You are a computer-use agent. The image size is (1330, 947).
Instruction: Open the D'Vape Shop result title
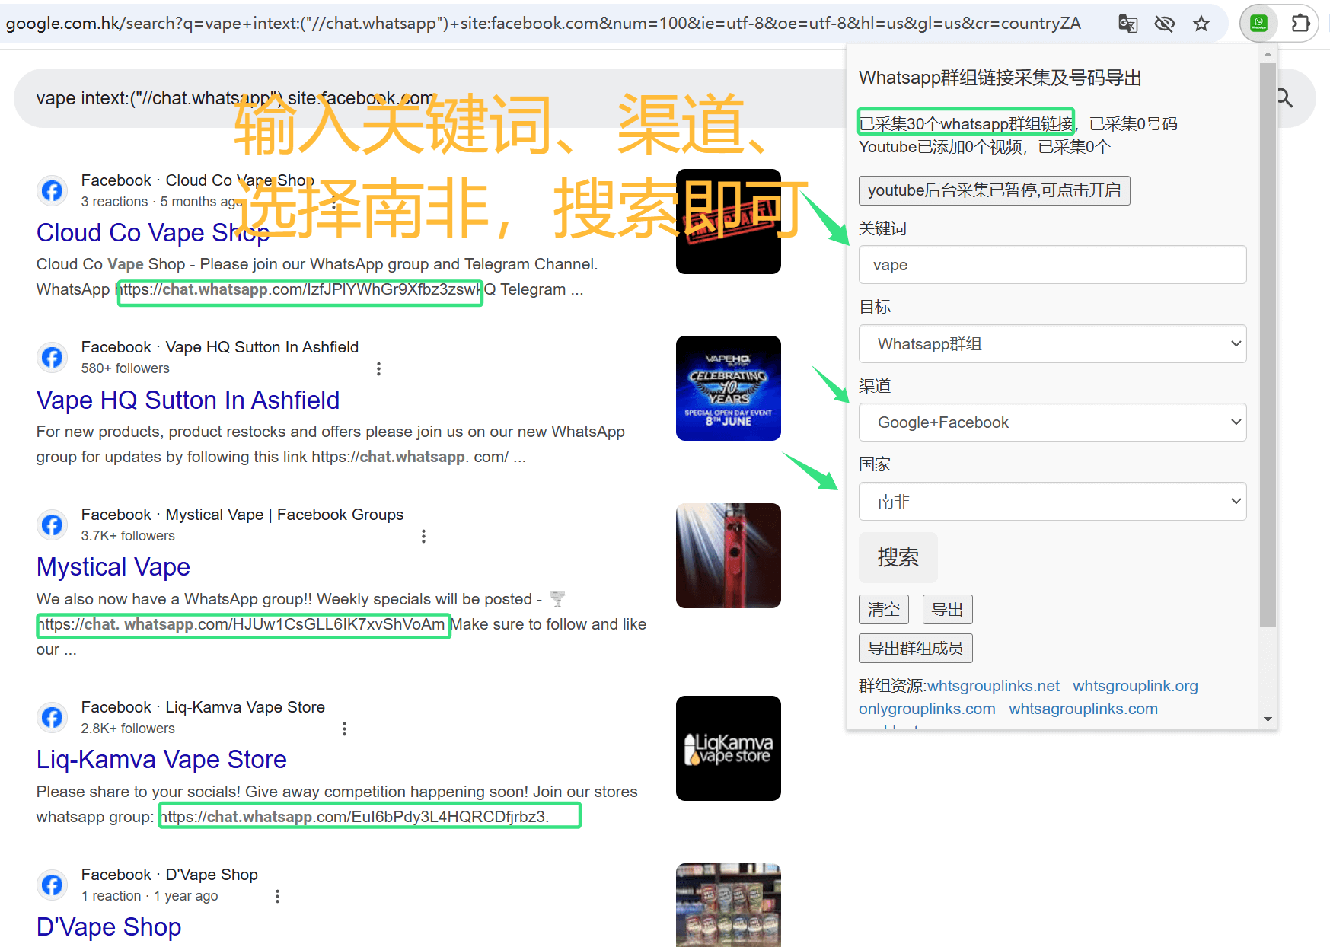pyautogui.click(x=109, y=927)
